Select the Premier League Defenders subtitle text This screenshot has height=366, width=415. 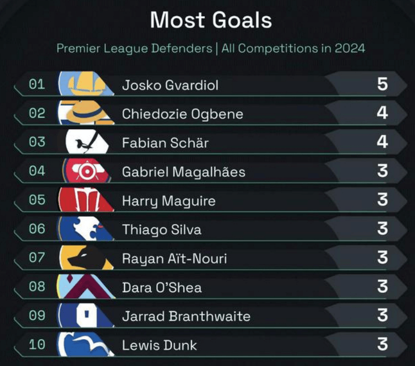click(x=134, y=48)
